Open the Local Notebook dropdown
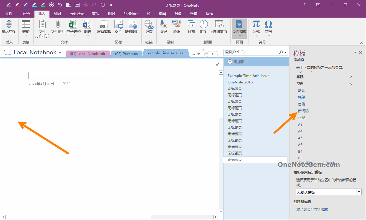The image size is (366, 220). 60,53
